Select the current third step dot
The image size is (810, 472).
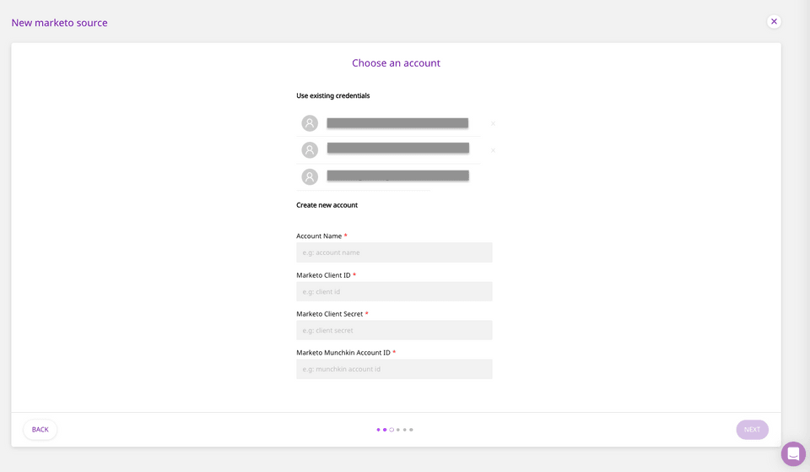click(391, 430)
